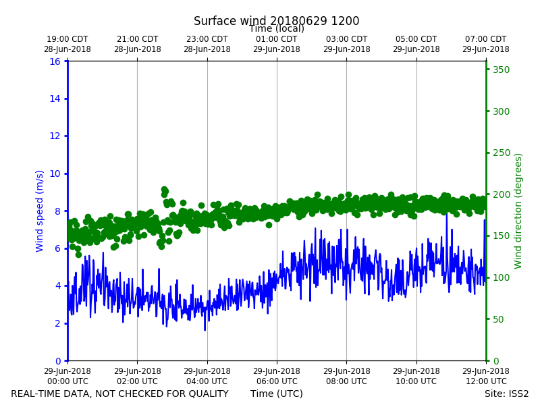540x405 pixels.
Task: Select the 07:00 CDT top axis label
Action: (486, 44)
